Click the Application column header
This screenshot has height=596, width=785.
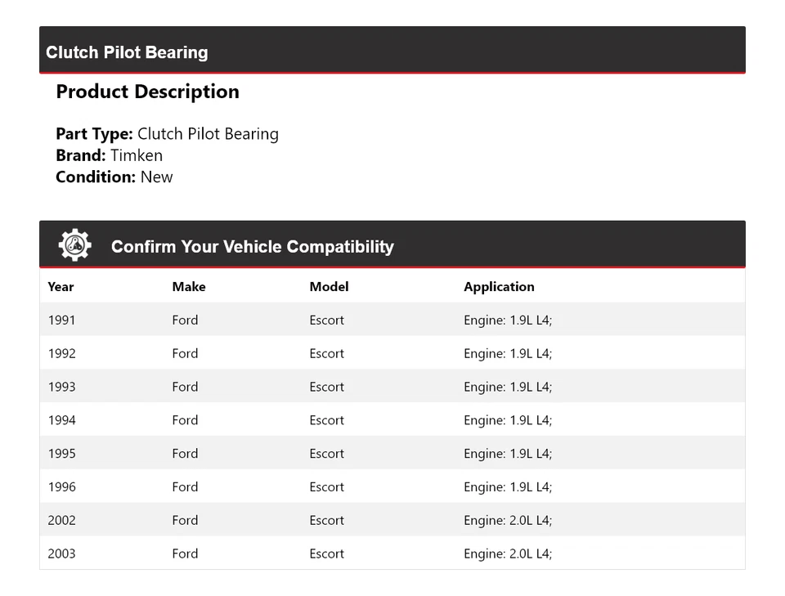pyautogui.click(x=499, y=287)
